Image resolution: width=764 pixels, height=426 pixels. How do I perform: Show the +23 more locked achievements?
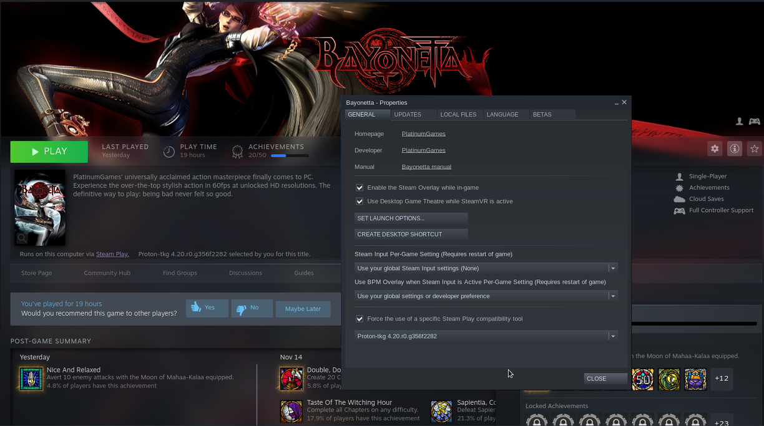tap(722, 421)
